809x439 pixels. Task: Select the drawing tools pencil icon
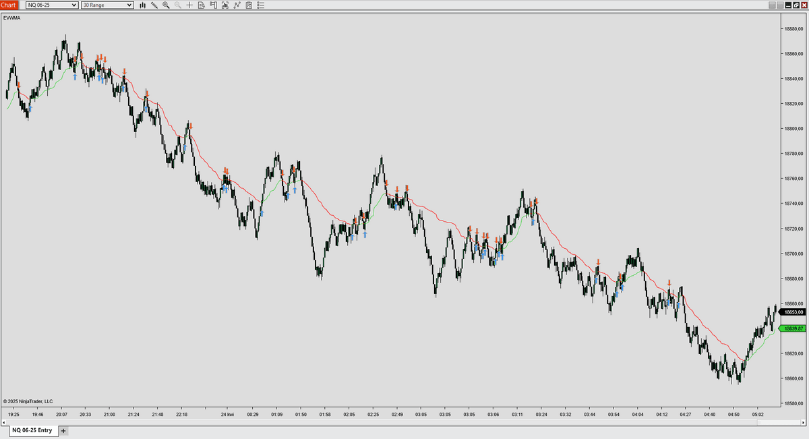point(154,5)
